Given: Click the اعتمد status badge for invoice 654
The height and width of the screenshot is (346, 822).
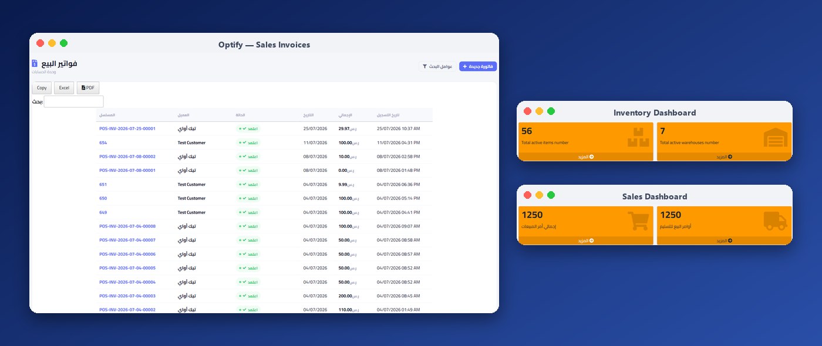Looking at the screenshot, I should [248, 143].
